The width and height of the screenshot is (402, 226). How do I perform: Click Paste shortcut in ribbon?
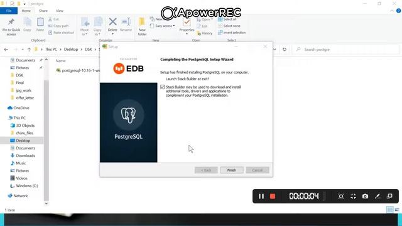click(x=62, y=33)
